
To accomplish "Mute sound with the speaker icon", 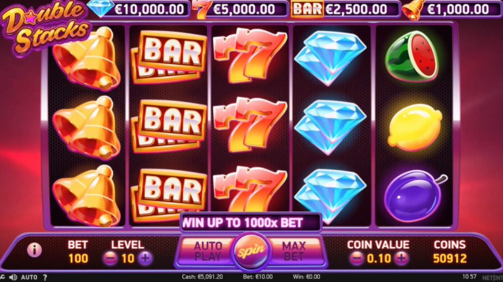I will 13,277.
